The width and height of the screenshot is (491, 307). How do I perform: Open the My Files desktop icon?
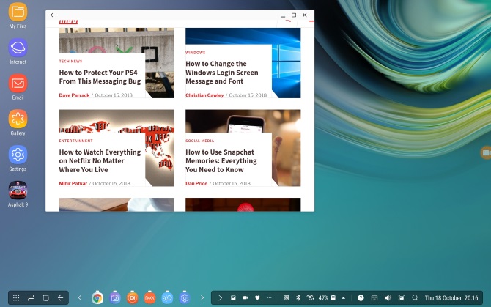[18, 12]
